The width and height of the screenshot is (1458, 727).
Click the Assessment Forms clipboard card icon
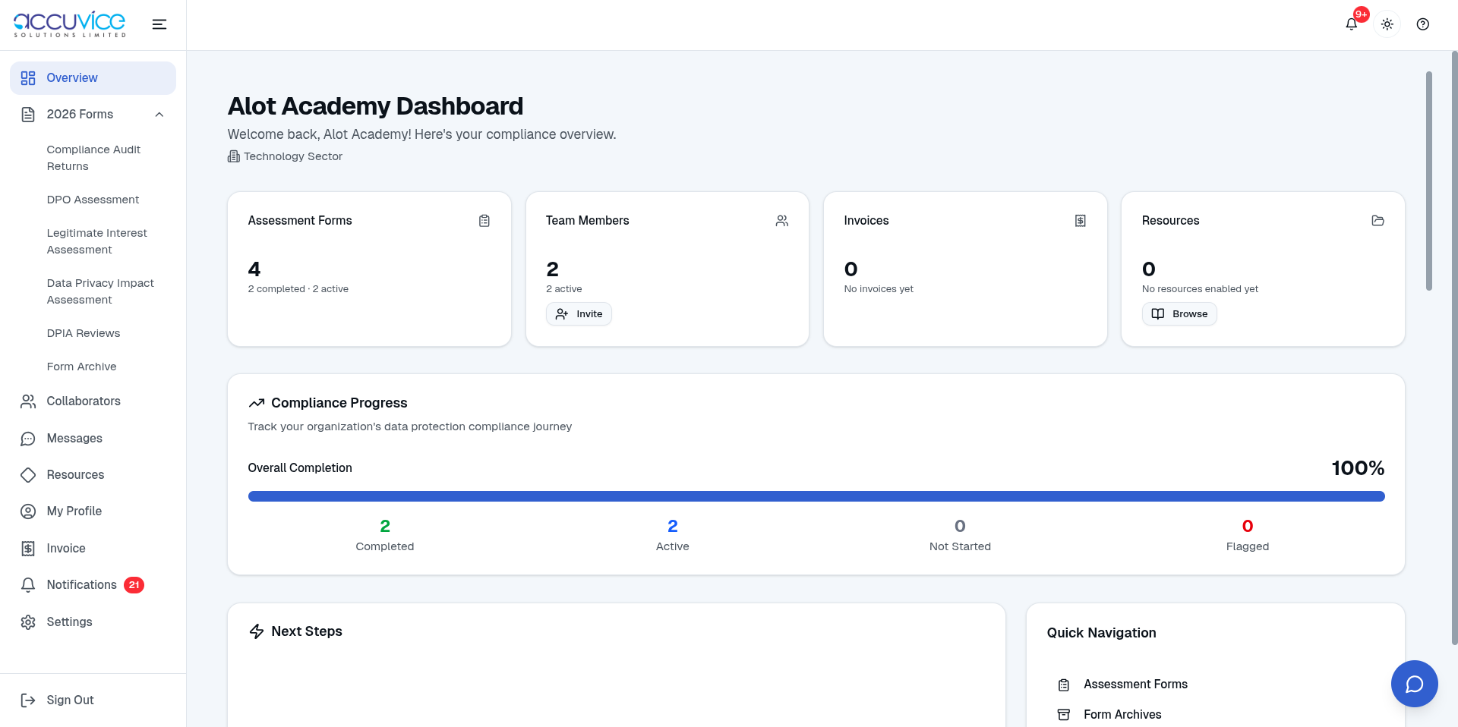click(484, 221)
